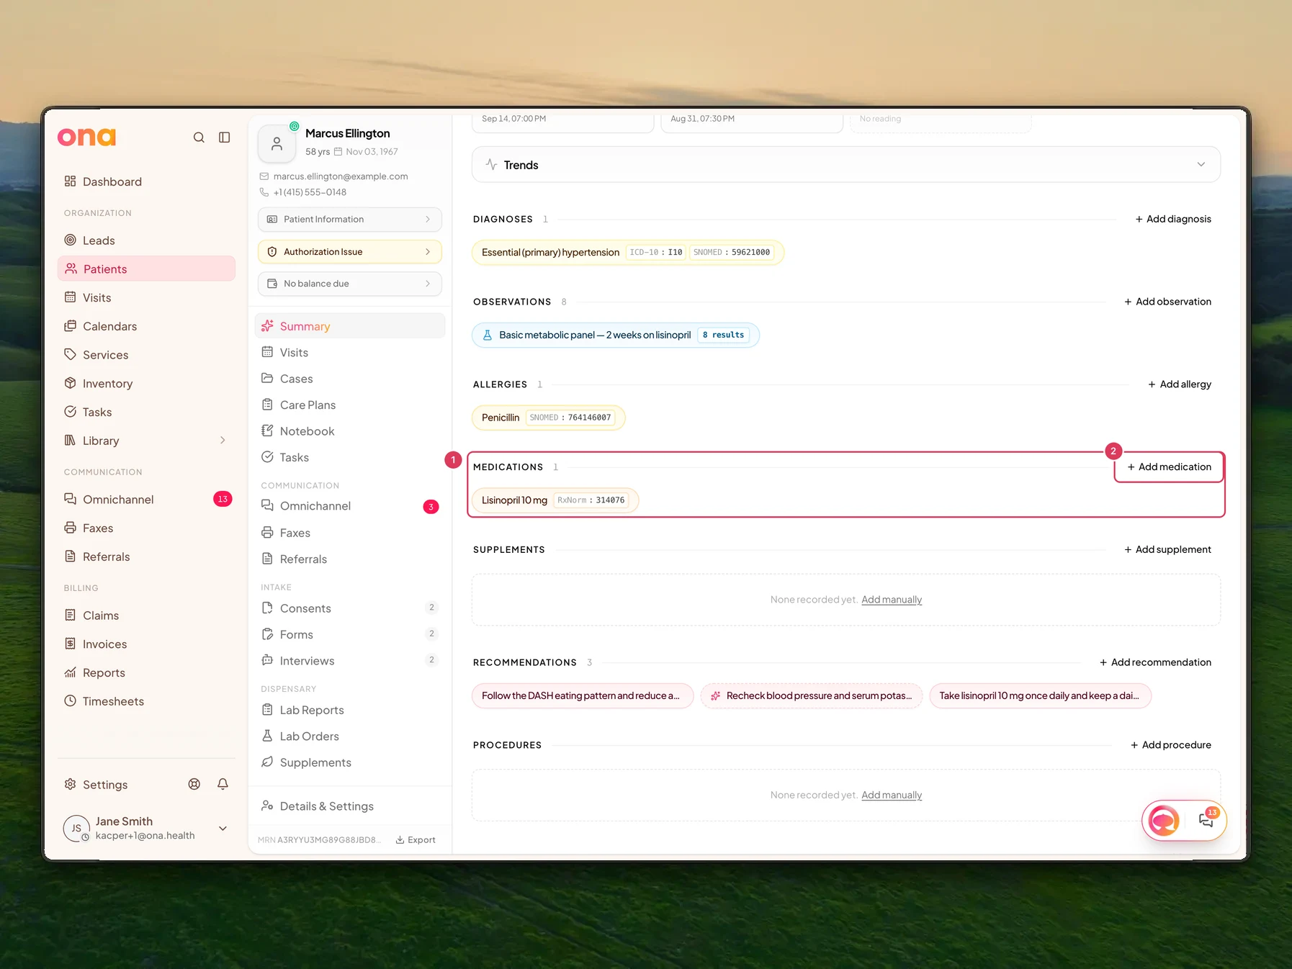Open Omnichannel in main sidebar with badge 13
Viewport: 1292px width, 969px height.
point(146,500)
